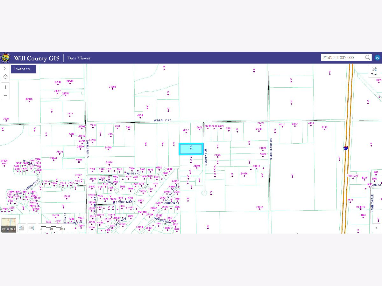Expand the left side panel chevron
382x286 pixels.
5,68
